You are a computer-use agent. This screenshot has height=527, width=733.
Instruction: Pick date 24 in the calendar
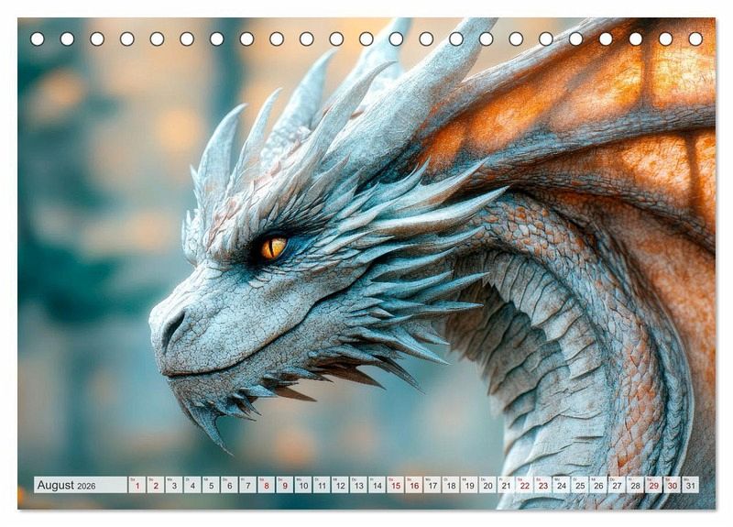[x=562, y=485]
